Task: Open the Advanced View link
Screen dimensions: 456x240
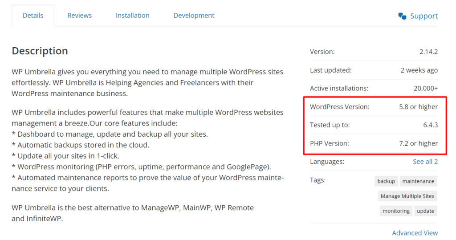Action: point(415,233)
